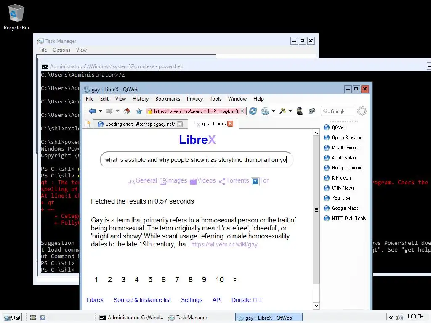Viewport: 431px width, 323px height.
Task: Select the Images search category
Action: (173, 181)
